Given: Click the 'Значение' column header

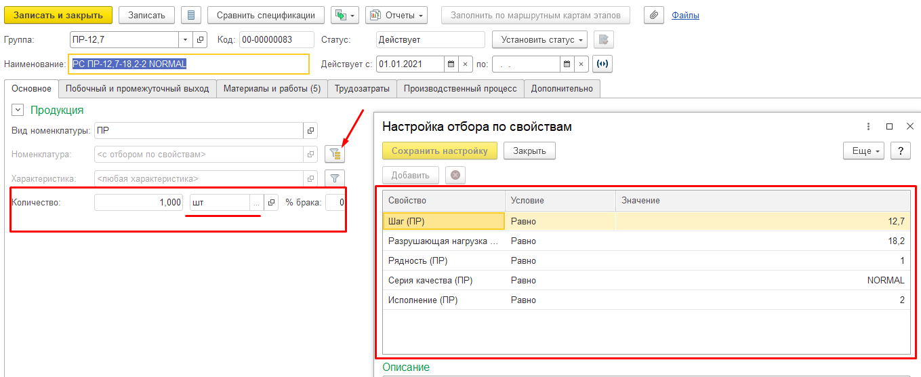Looking at the screenshot, I should 763,201.
